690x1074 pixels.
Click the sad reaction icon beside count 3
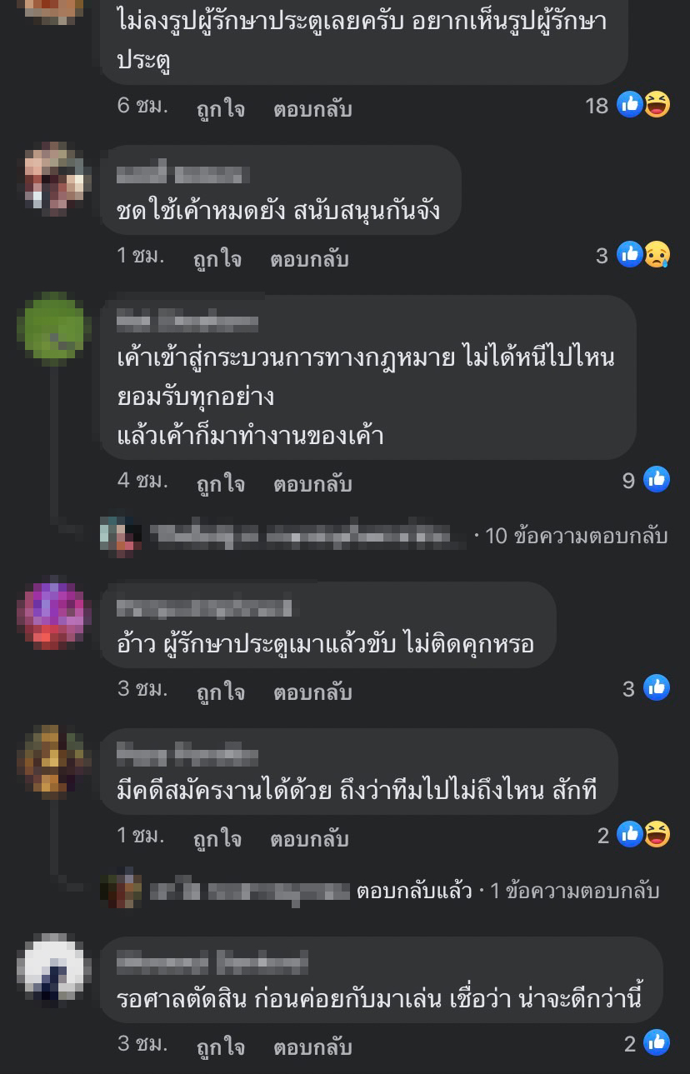(x=657, y=255)
